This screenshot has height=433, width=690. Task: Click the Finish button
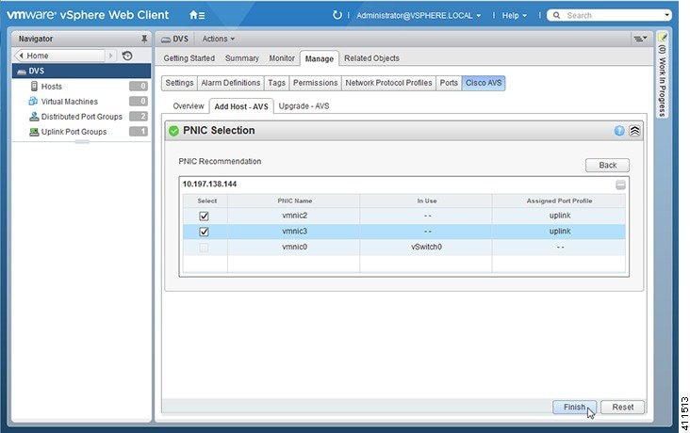[x=575, y=407]
